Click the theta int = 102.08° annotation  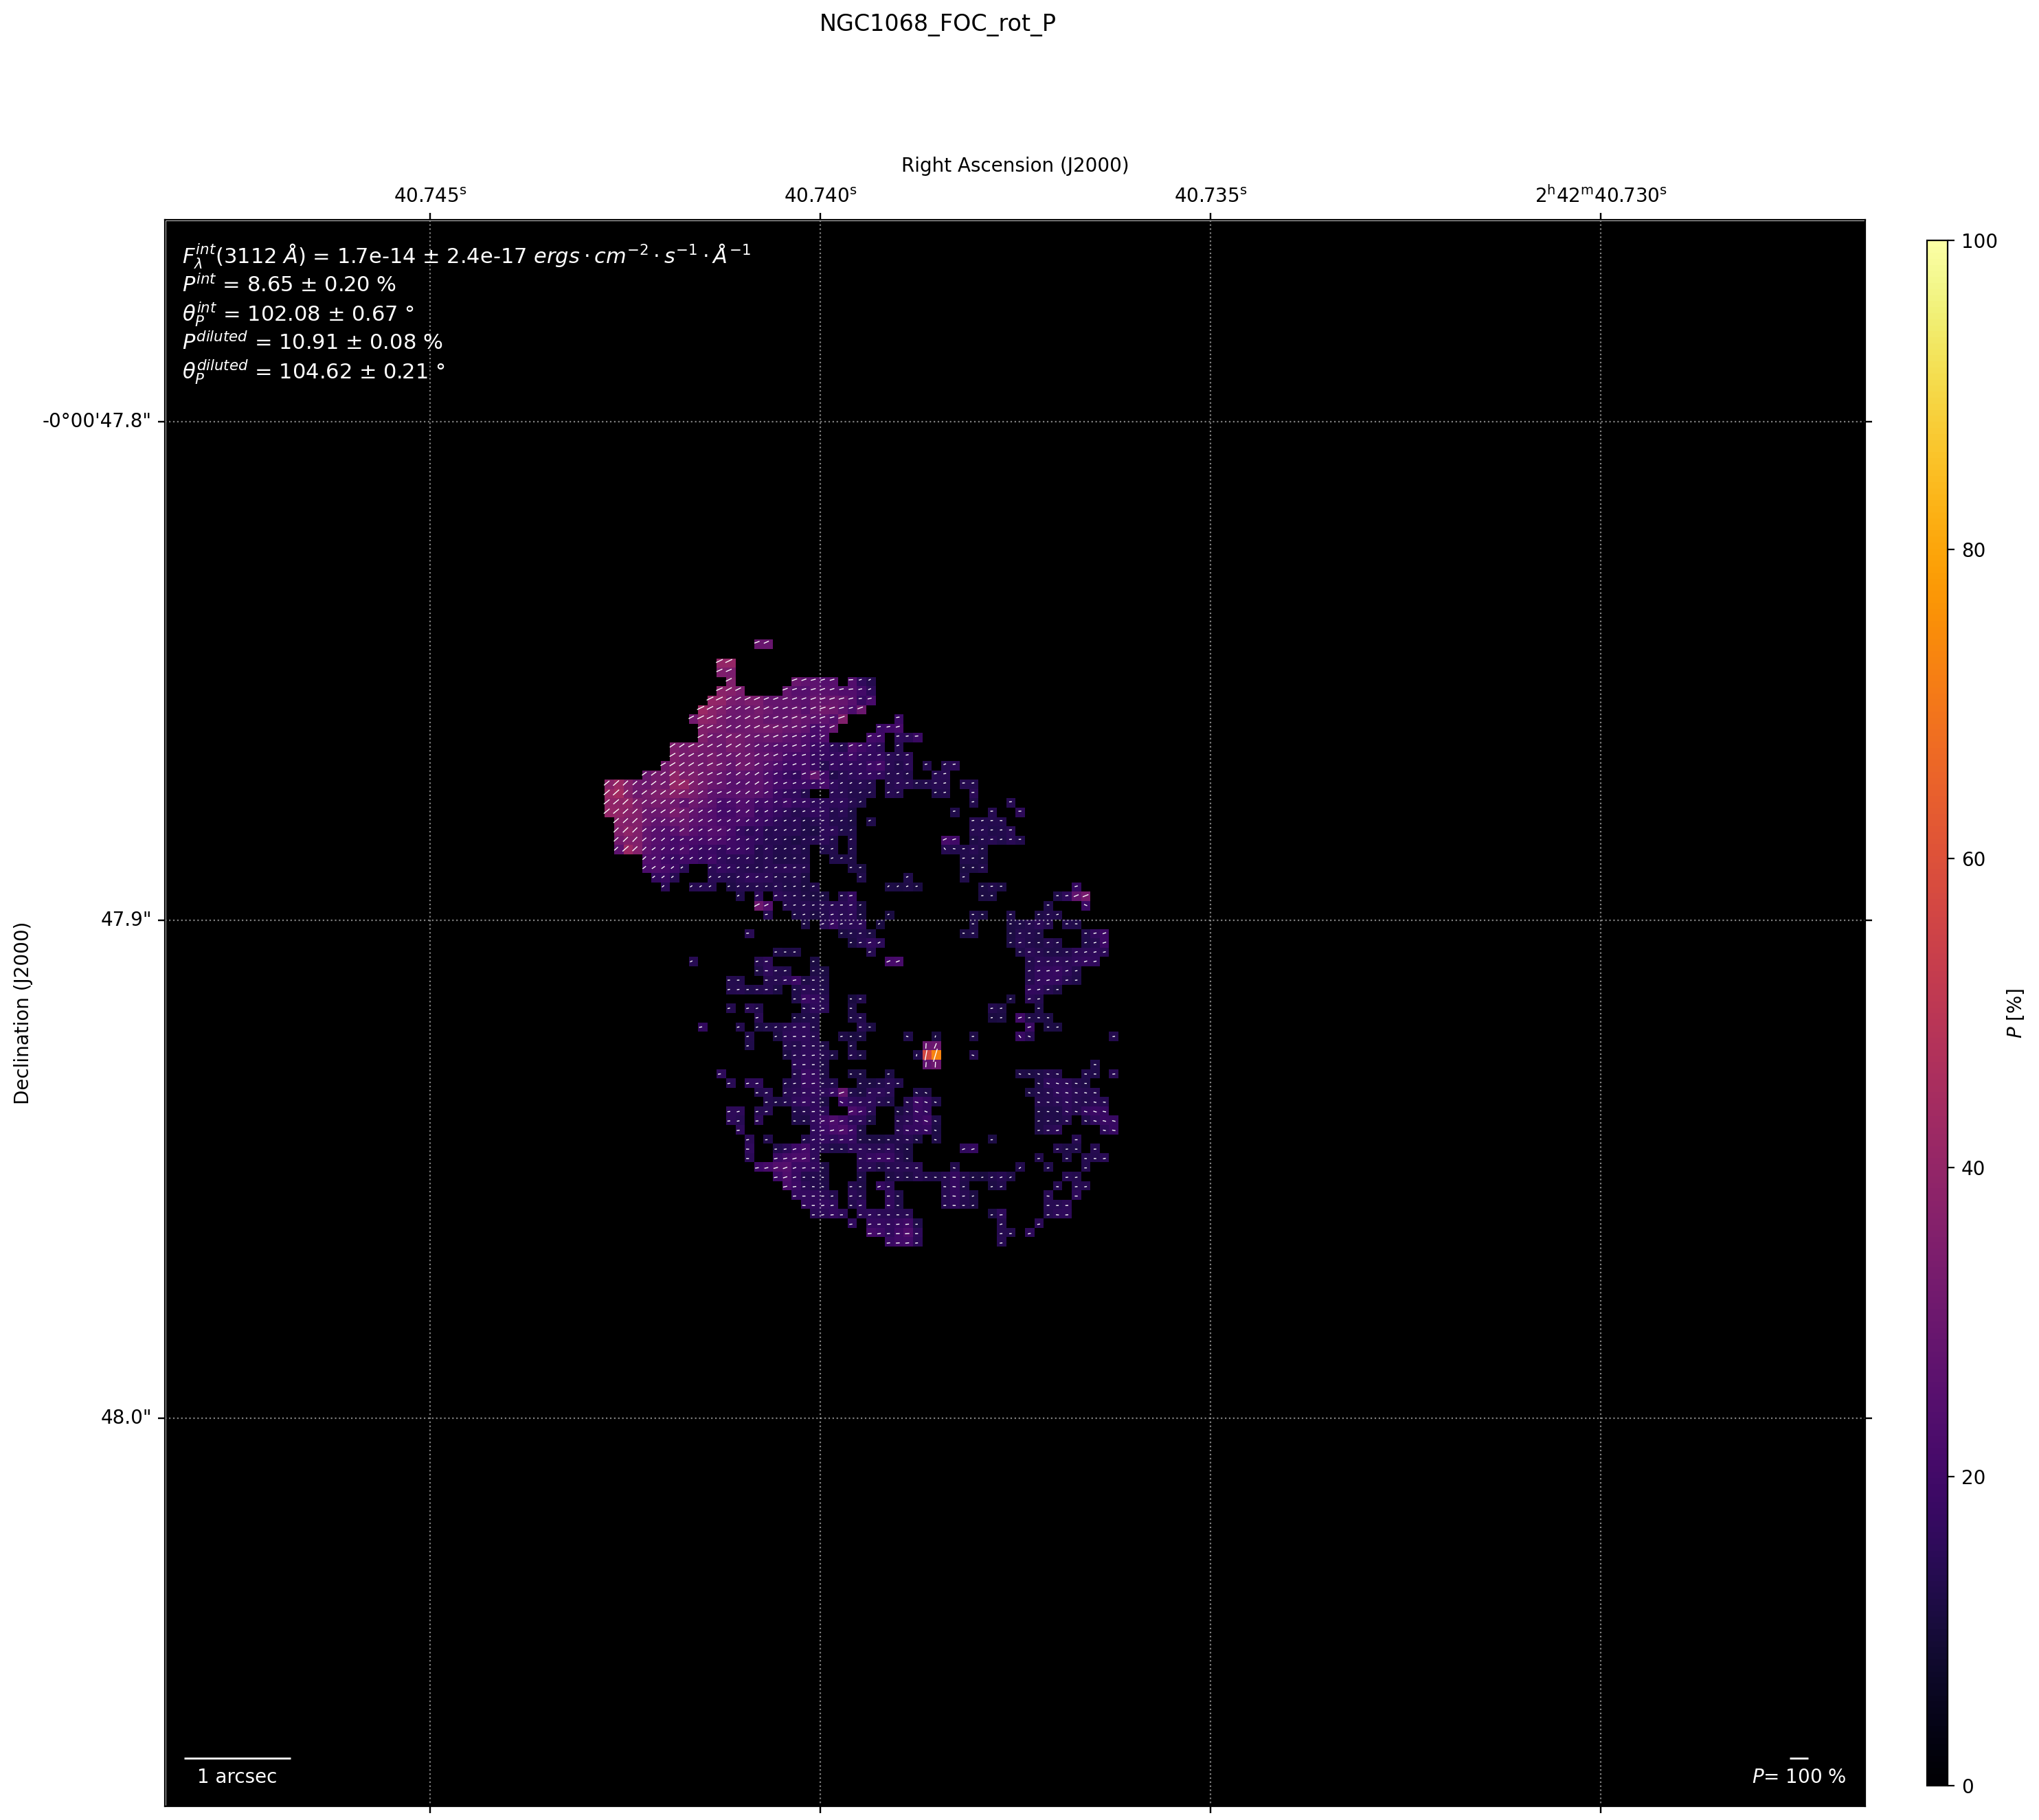tap(298, 314)
